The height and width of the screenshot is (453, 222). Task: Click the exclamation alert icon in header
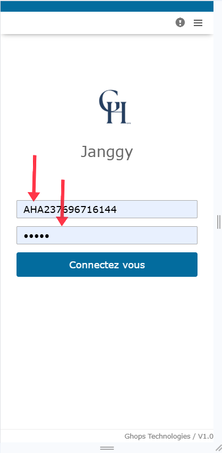[180, 22]
